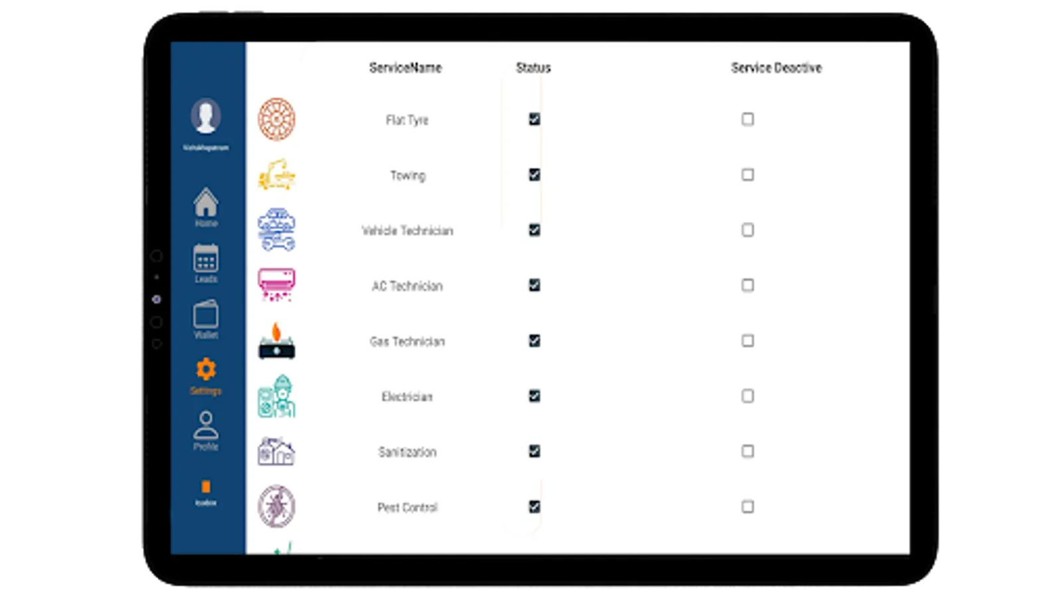Open the Home icon in sidebar
1063x598 pixels.
206,202
